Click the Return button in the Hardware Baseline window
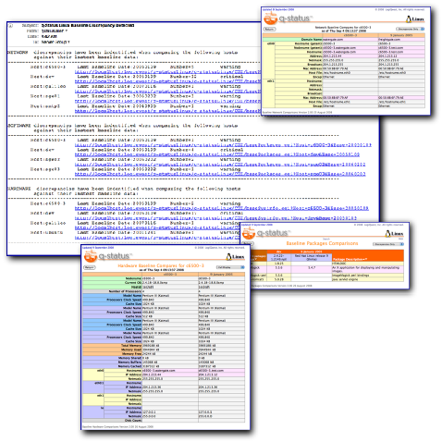Viewport: 442px width, 442px height. pos(90,267)
